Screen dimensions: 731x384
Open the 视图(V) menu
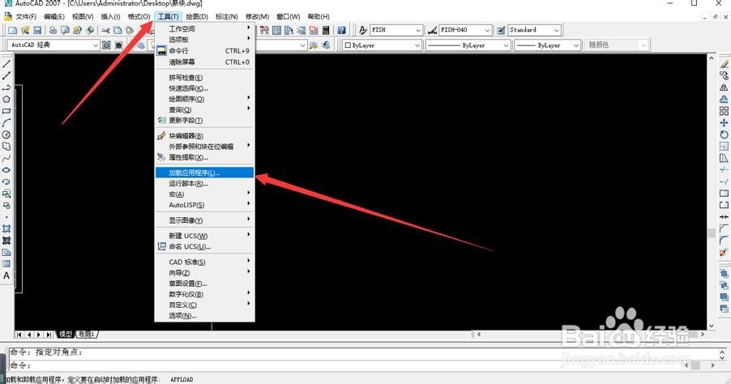(x=83, y=17)
